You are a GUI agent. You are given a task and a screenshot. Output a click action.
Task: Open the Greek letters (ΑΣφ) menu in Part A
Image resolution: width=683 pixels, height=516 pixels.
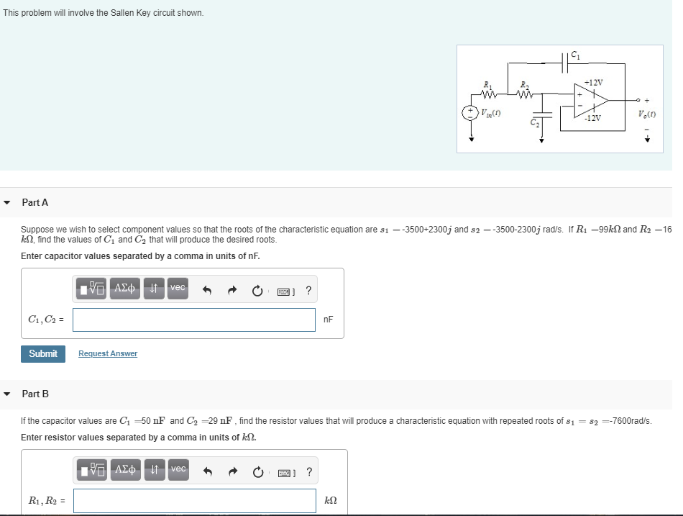click(124, 289)
